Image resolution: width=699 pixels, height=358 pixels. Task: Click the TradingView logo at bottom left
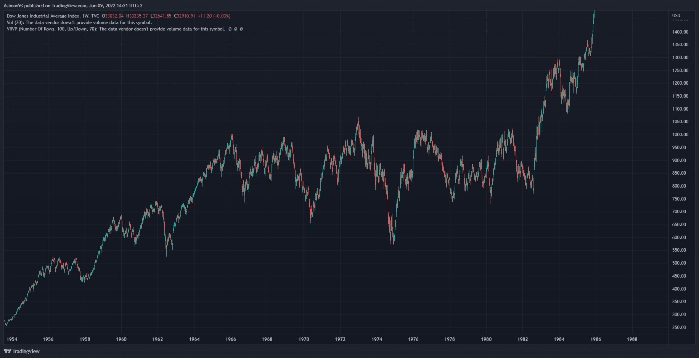22,351
